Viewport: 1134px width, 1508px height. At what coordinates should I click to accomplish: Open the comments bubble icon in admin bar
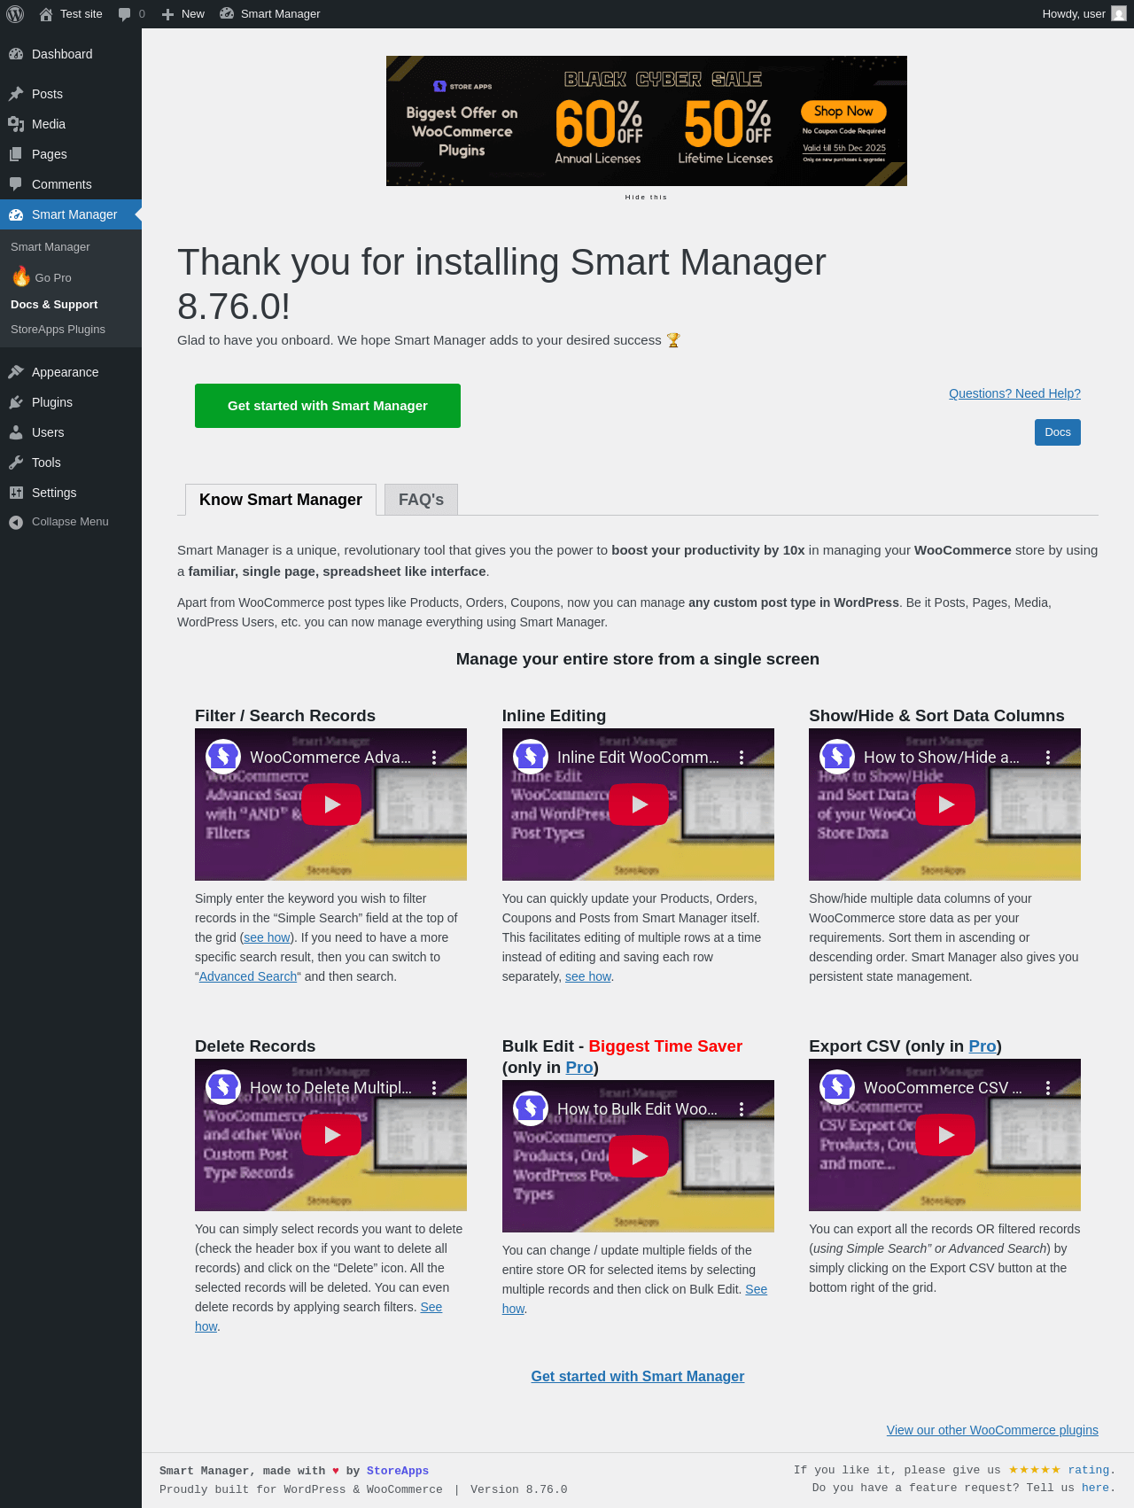point(124,14)
